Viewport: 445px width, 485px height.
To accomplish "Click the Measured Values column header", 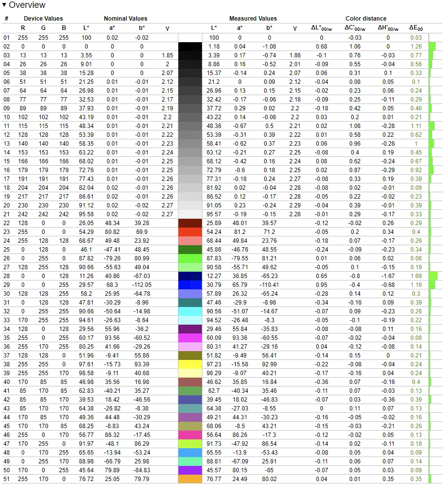I will pyautogui.click(x=253, y=19).
